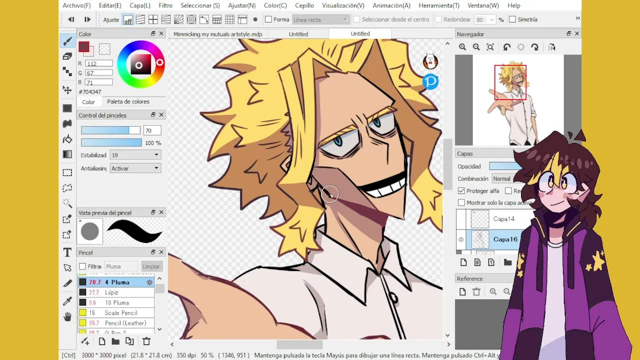This screenshot has width=640, height=360.
Task: Select the Hand pan tool
Action: coord(67,316)
